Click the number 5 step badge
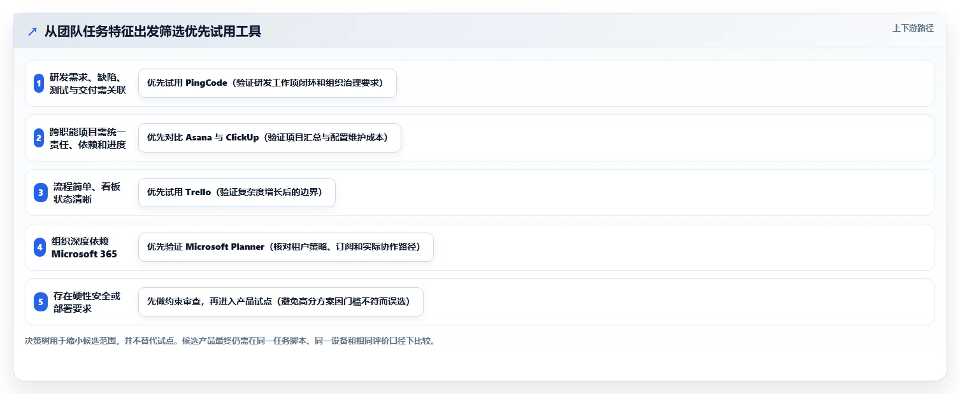The width and height of the screenshot is (960, 394). pyautogui.click(x=41, y=302)
